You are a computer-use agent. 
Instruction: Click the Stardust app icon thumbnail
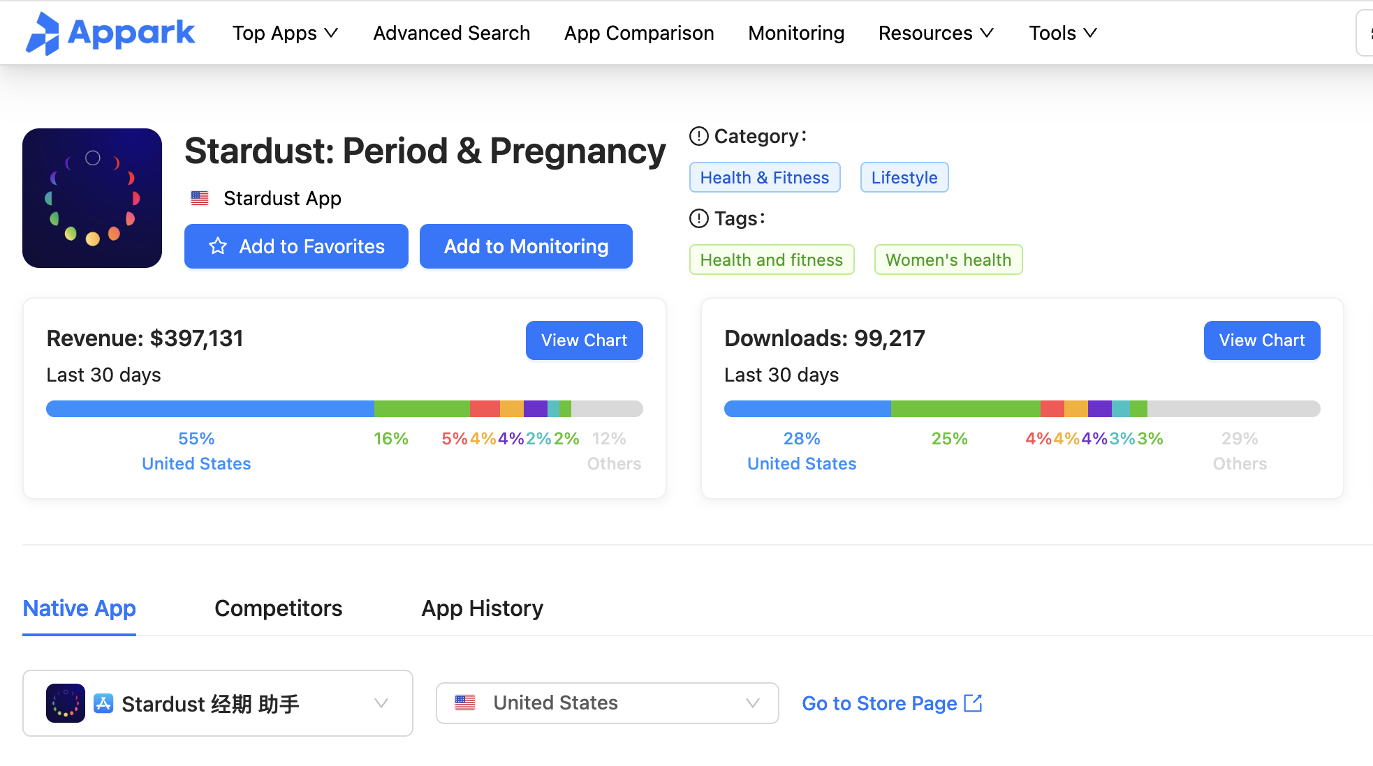[92, 198]
